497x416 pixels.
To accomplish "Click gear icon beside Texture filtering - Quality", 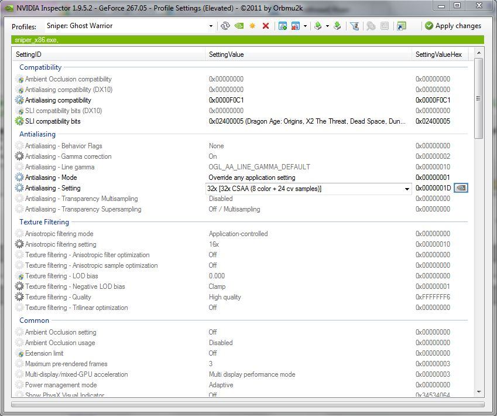I will pos(19,297).
